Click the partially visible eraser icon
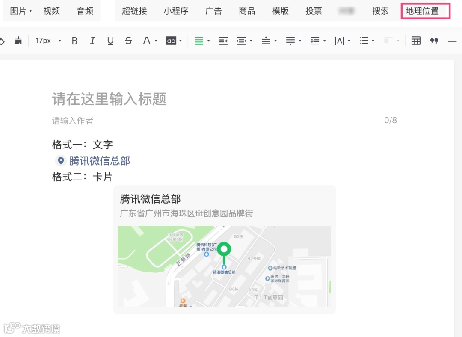The height and width of the screenshot is (337, 462). (2, 41)
